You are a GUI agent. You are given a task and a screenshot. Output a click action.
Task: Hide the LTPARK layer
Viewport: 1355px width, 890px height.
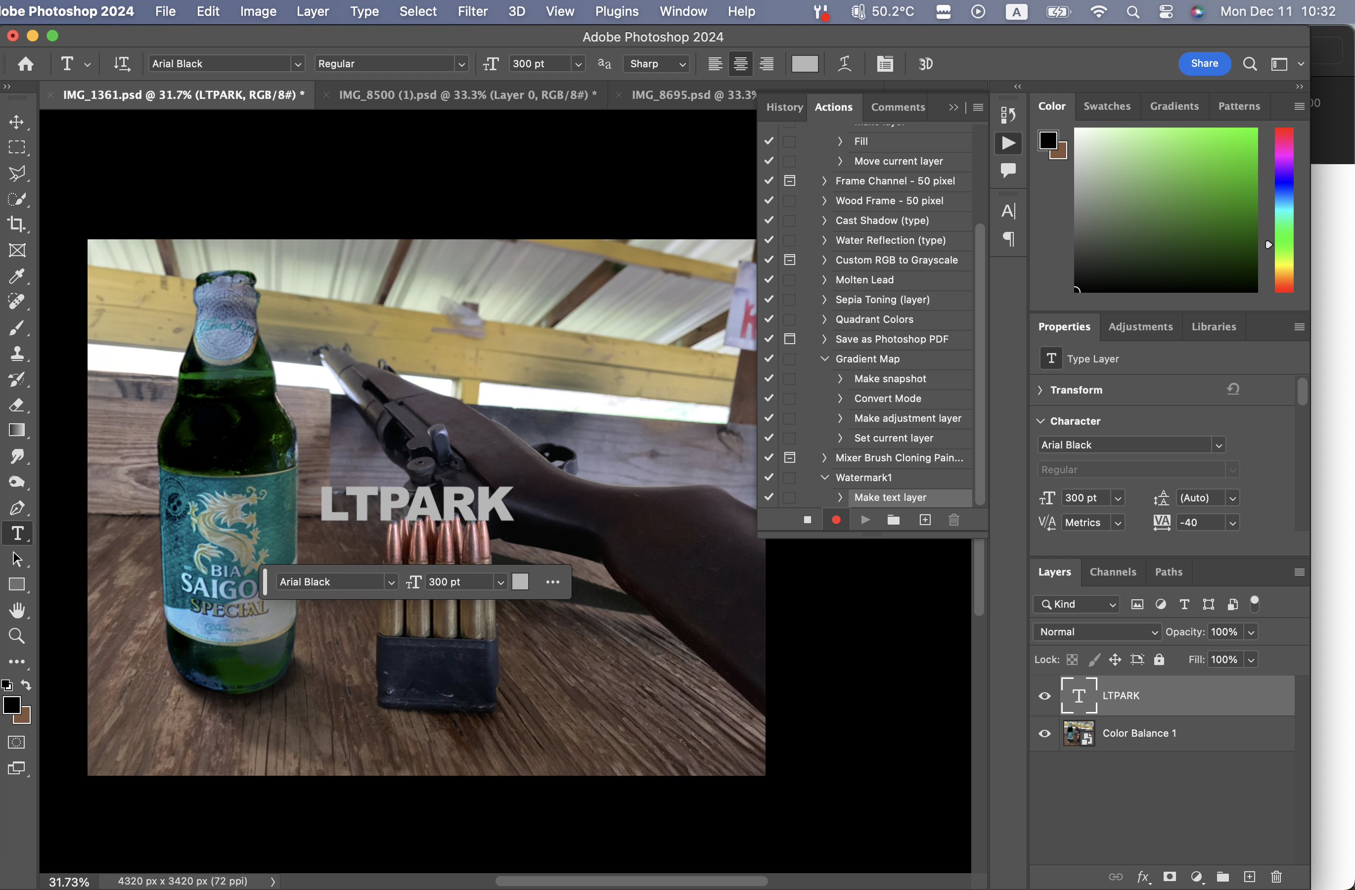click(x=1045, y=696)
